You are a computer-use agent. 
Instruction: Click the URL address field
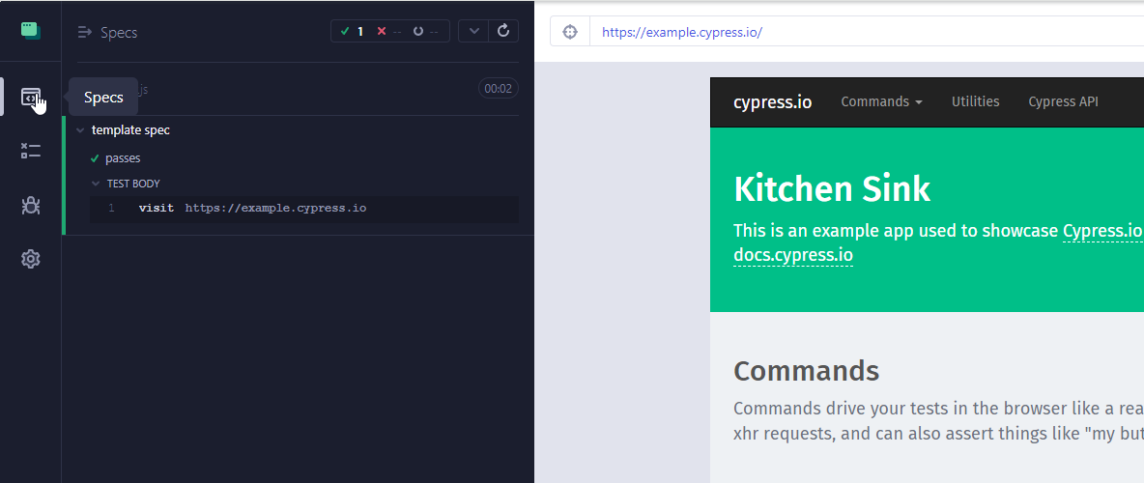[867, 32]
